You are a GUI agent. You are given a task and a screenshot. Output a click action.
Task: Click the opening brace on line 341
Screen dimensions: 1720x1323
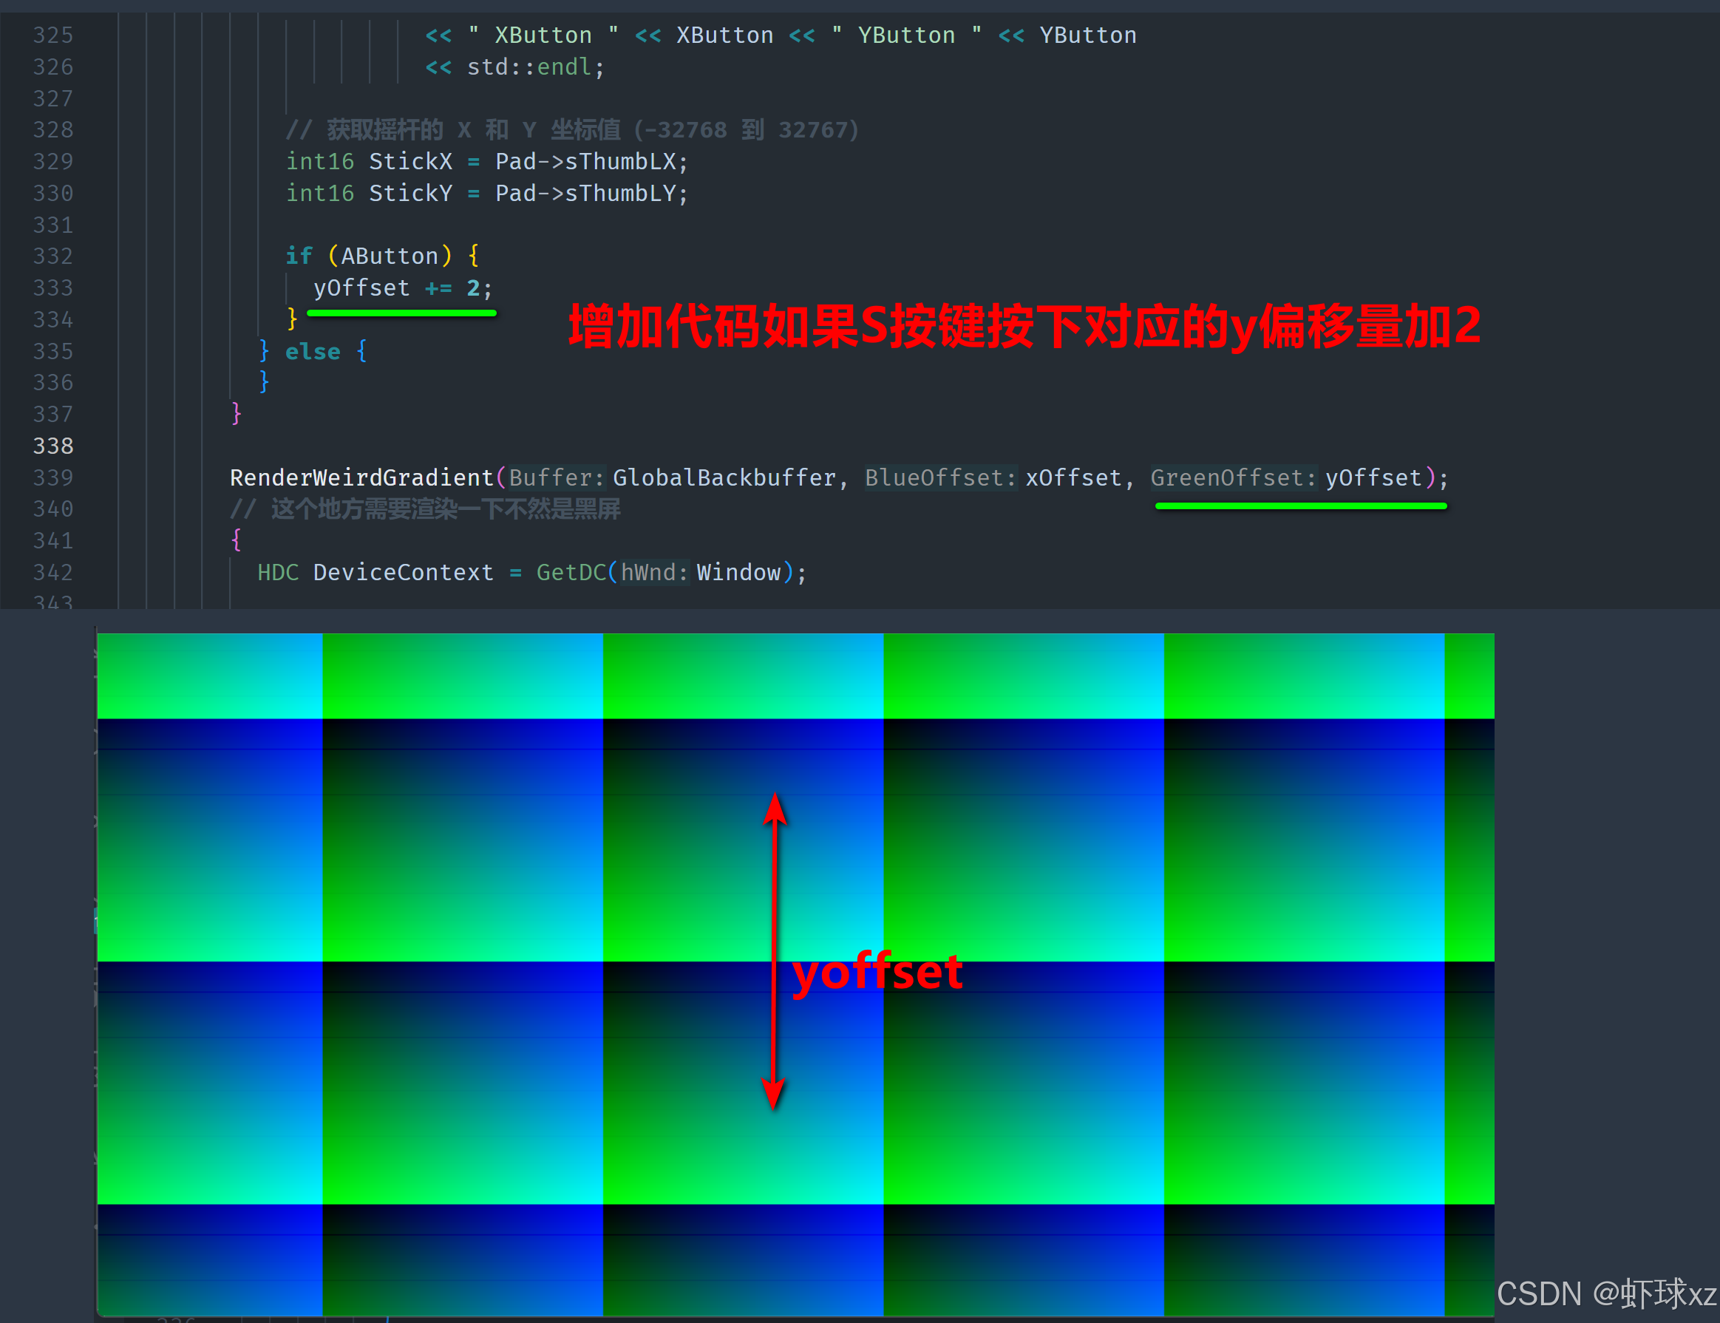(236, 540)
